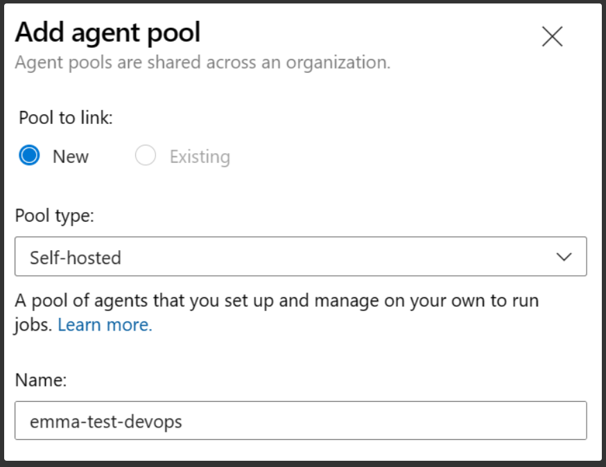Image resolution: width=606 pixels, height=467 pixels.
Task: Click the emma-test-devops text in Name box
Action: point(106,422)
